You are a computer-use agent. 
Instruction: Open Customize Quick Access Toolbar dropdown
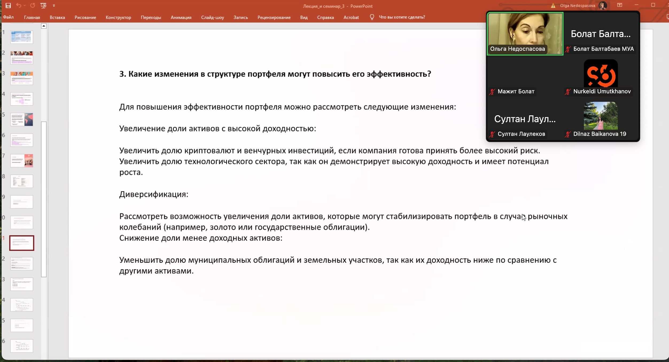[54, 5]
